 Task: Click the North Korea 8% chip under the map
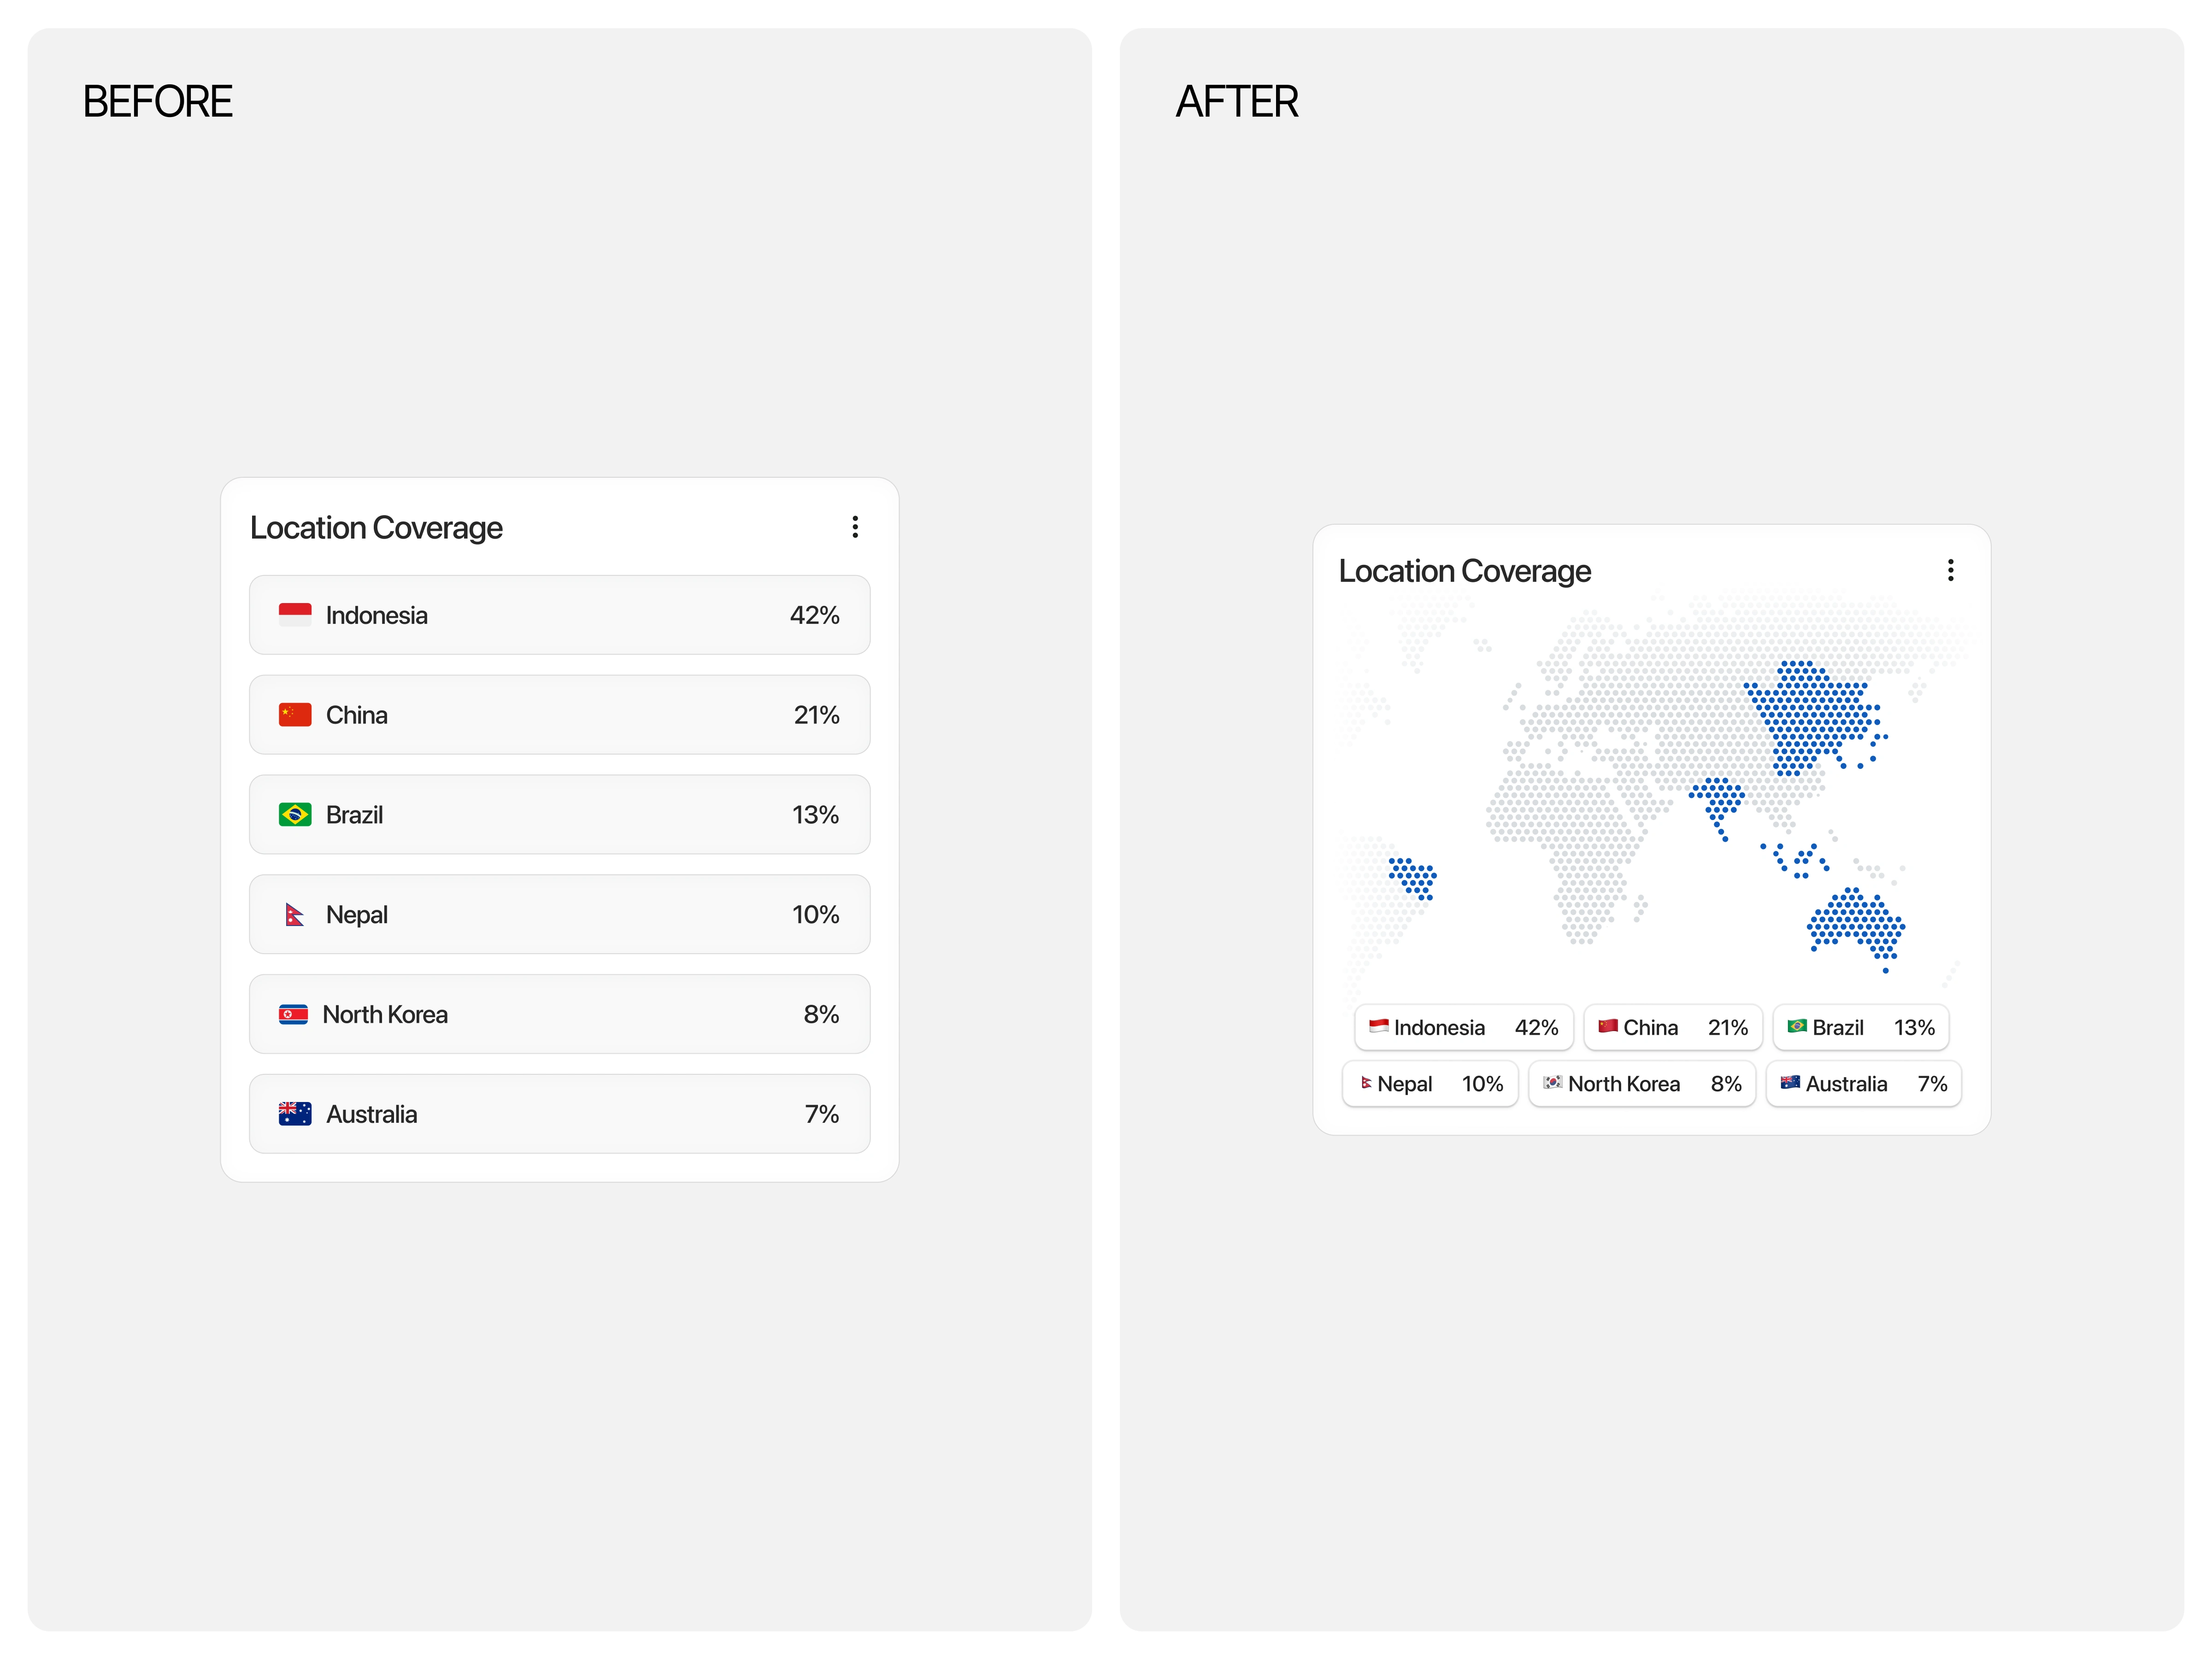point(1642,1084)
